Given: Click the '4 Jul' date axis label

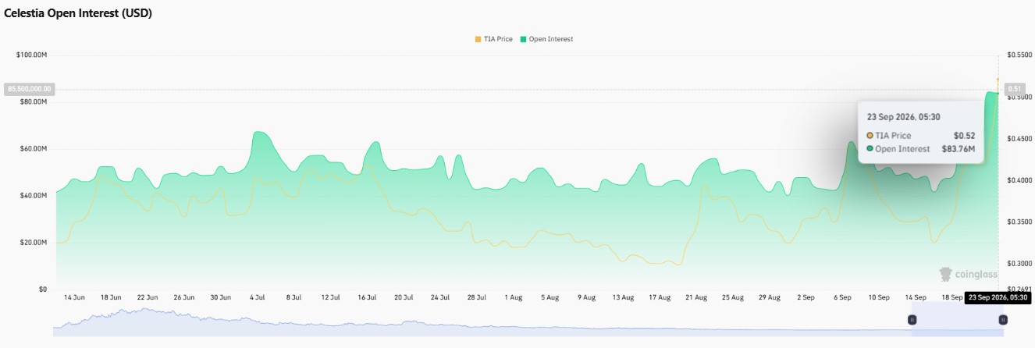Looking at the screenshot, I should 257,297.
